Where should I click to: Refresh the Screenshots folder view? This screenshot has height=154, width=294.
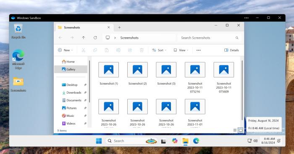(x=95, y=38)
